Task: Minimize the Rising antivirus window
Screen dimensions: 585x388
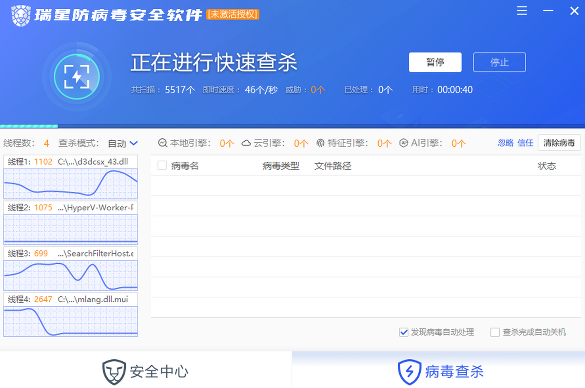Action: 548,11
